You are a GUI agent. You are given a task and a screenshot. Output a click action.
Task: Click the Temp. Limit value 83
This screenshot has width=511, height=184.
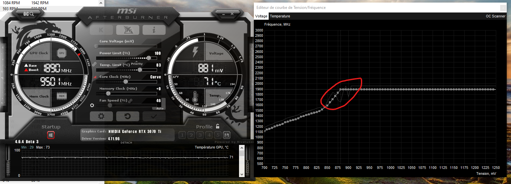coord(159,65)
